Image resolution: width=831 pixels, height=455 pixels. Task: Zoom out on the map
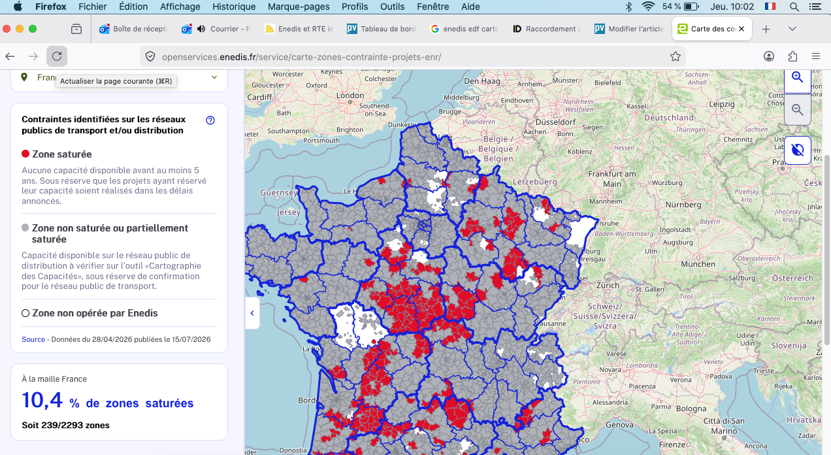click(x=797, y=110)
